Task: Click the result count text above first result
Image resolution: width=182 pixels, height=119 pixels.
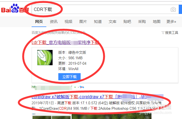Action: point(59,33)
